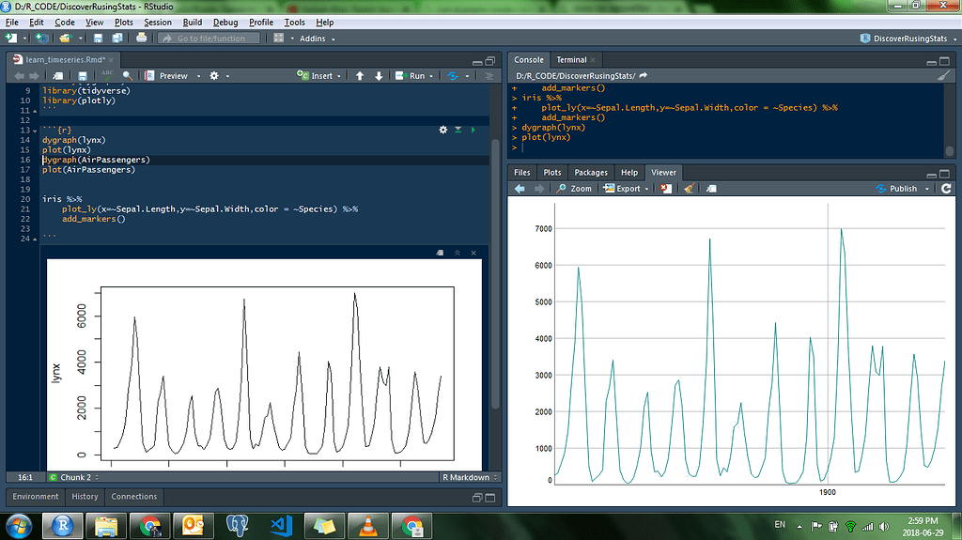The width and height of the screenshot is (962, 540).
Task: Go back in Viewer pane
Action: click(520, 189)
